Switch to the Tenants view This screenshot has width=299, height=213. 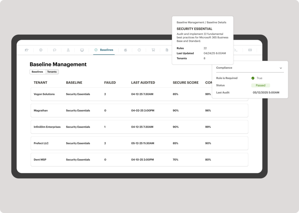(52, 72)
